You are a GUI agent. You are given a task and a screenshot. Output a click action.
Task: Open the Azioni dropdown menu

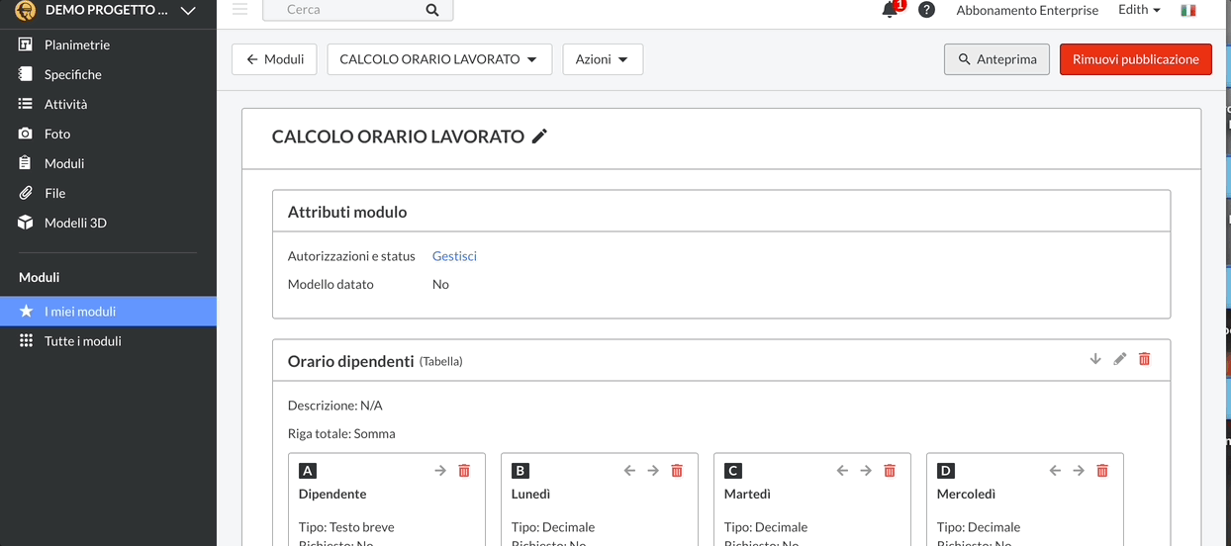coord(602,59)
